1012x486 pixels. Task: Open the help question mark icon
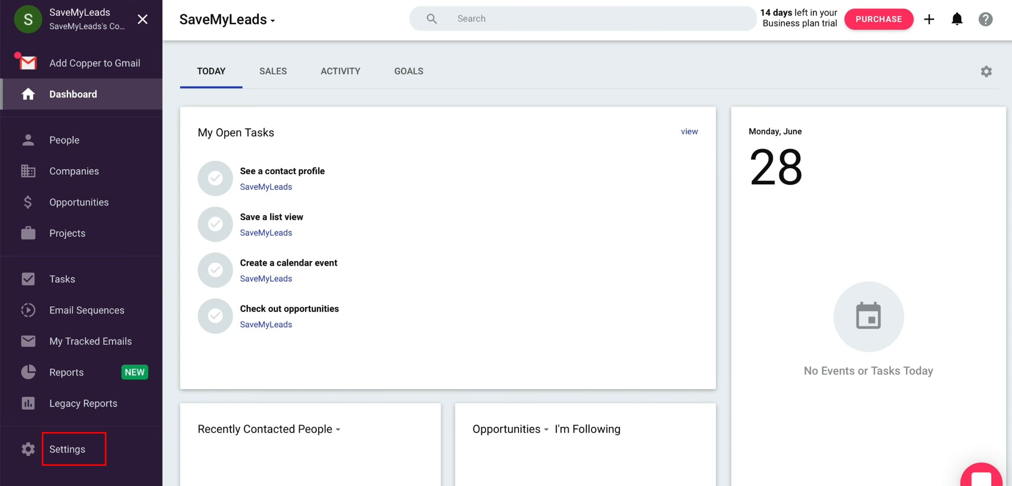point(985,20)
